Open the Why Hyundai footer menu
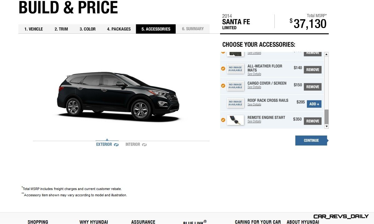 [94, 222]
